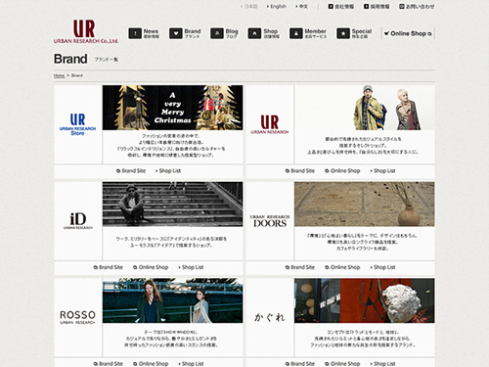Click the red UR Urban Research brand logo
The image size is (489, 367).
[x=270, y=124]
